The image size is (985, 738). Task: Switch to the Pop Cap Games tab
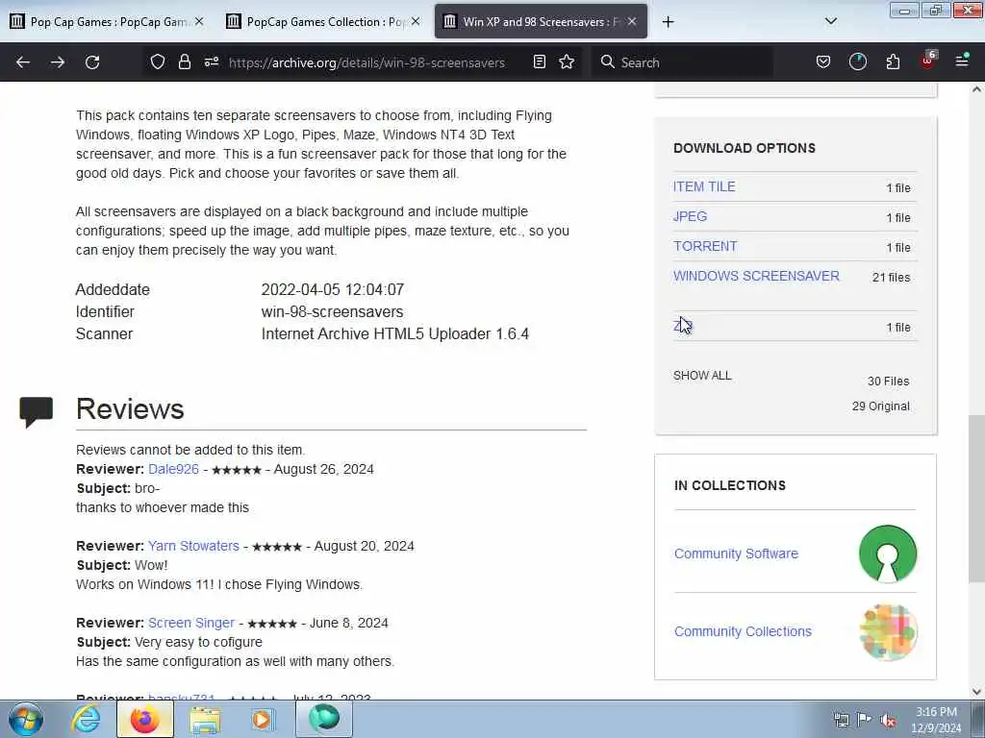coord(108,21)
